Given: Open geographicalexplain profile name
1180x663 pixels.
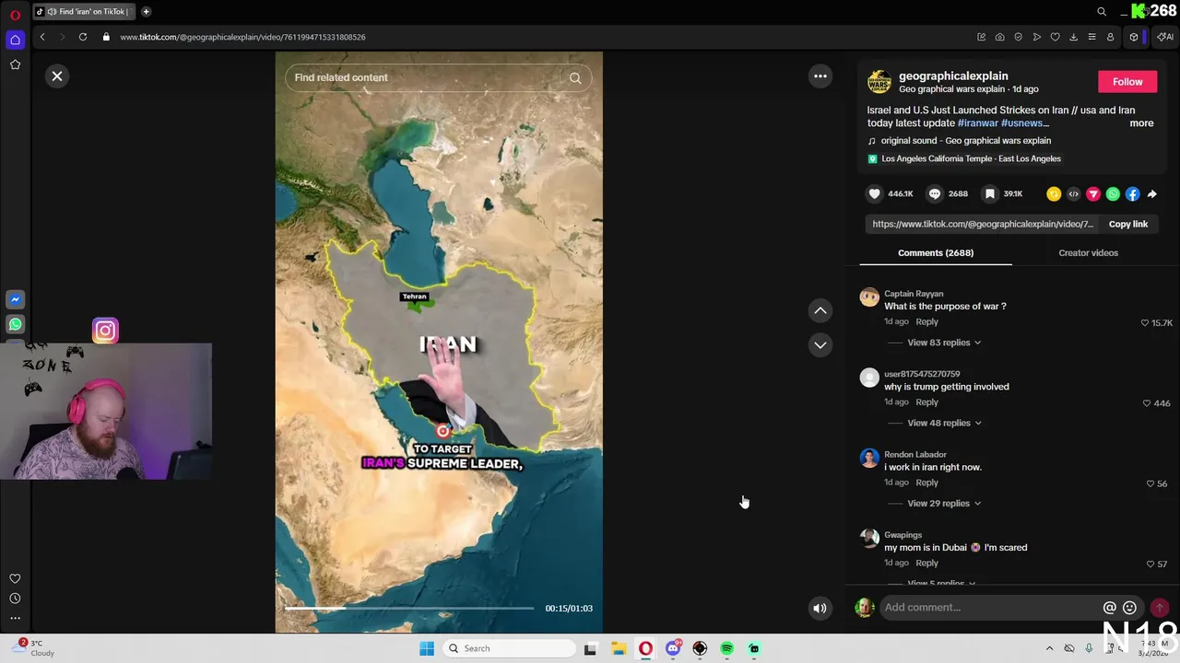Looking at the screenshot, I should 953,76.
